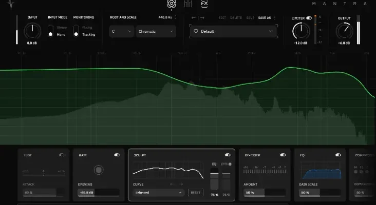Click the heart icon on Default preset

click(196, 31)
